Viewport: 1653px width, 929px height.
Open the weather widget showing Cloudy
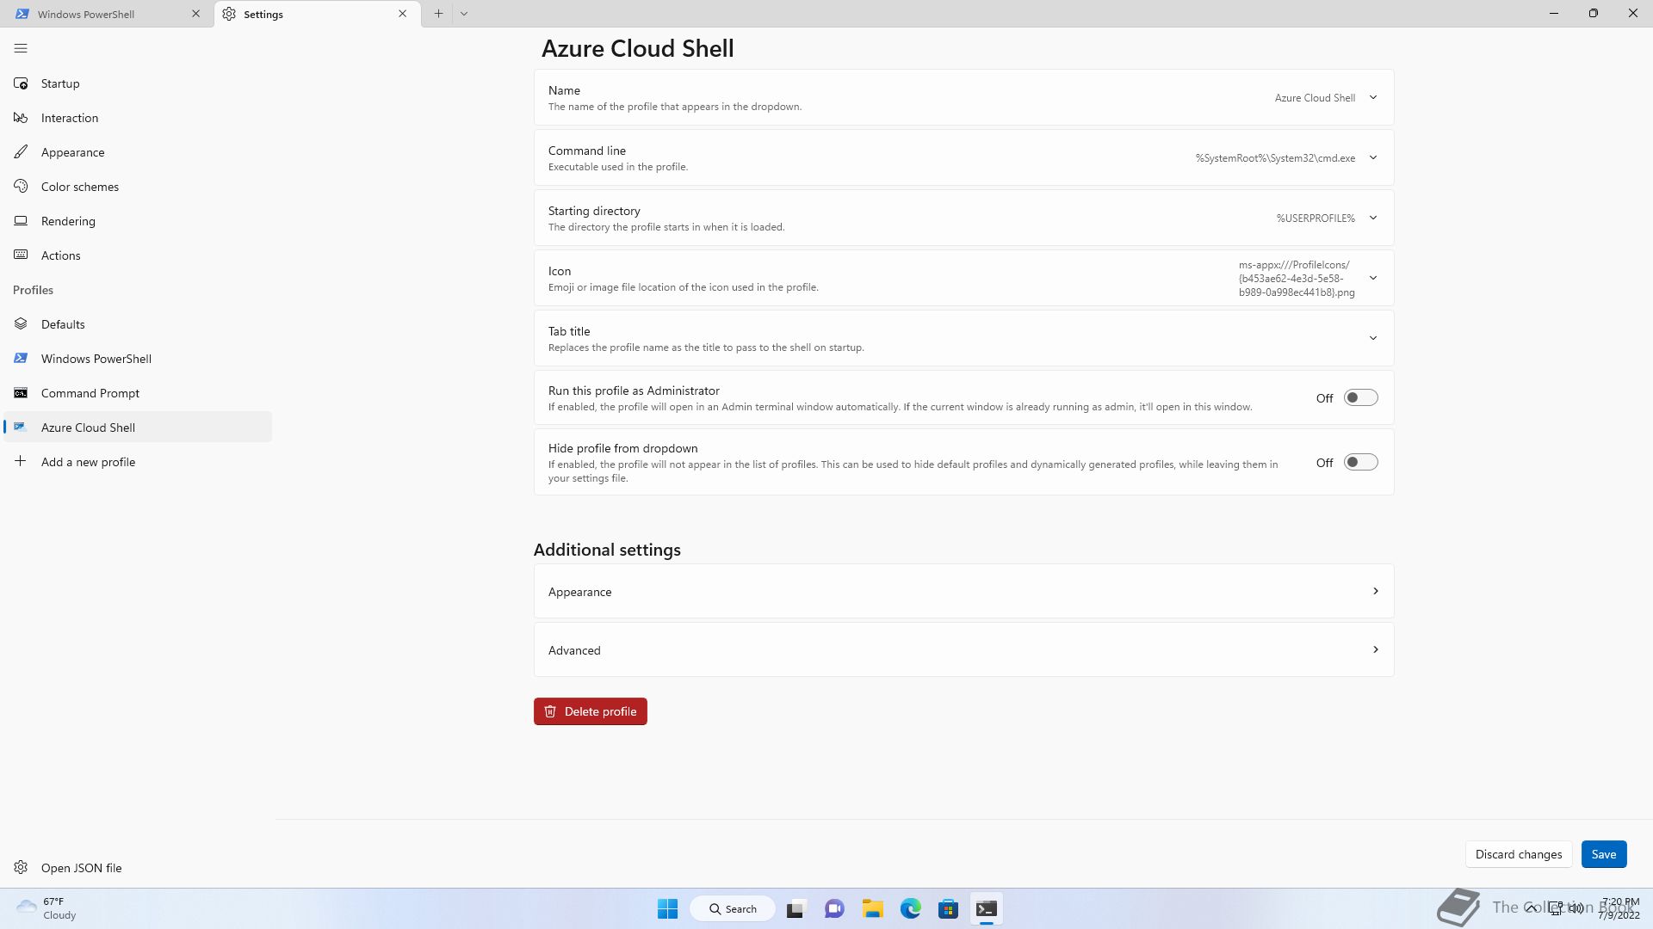click(x=46, y=908)
